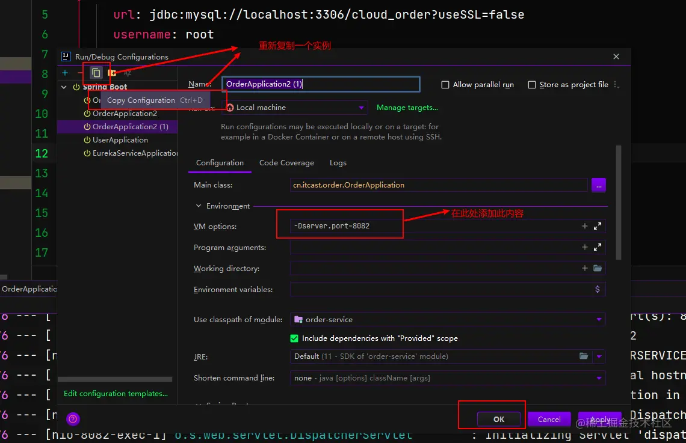Click line number 12 in editor gutter

tap(42, 153)
